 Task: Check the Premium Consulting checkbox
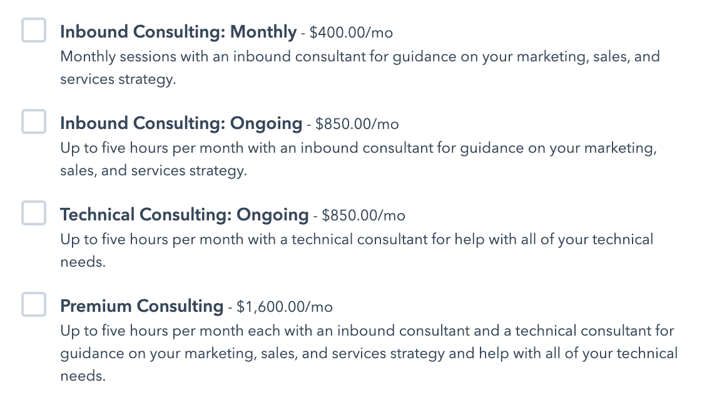(x=34, y=305)
